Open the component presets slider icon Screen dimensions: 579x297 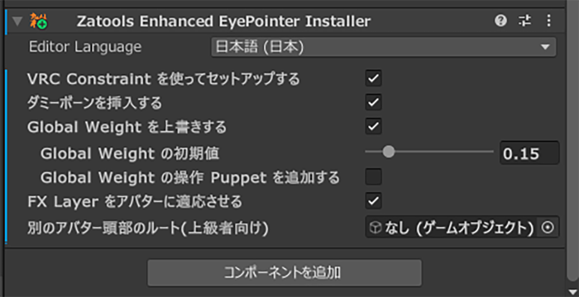point(525,22)
